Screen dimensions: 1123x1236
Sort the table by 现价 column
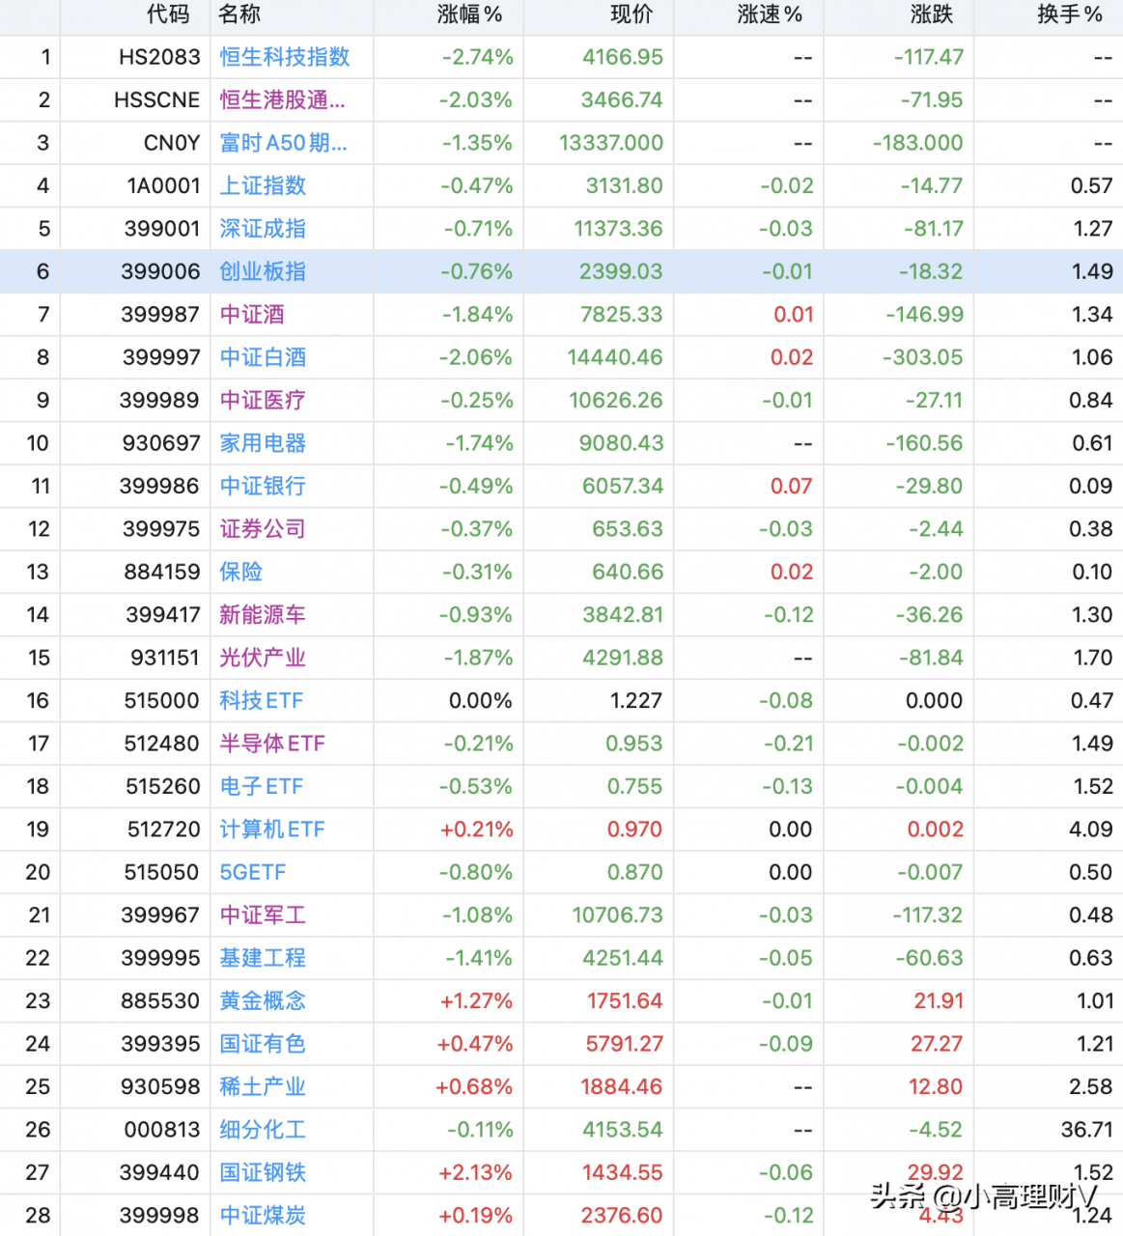pyautogui.click(x=631, y=15)
